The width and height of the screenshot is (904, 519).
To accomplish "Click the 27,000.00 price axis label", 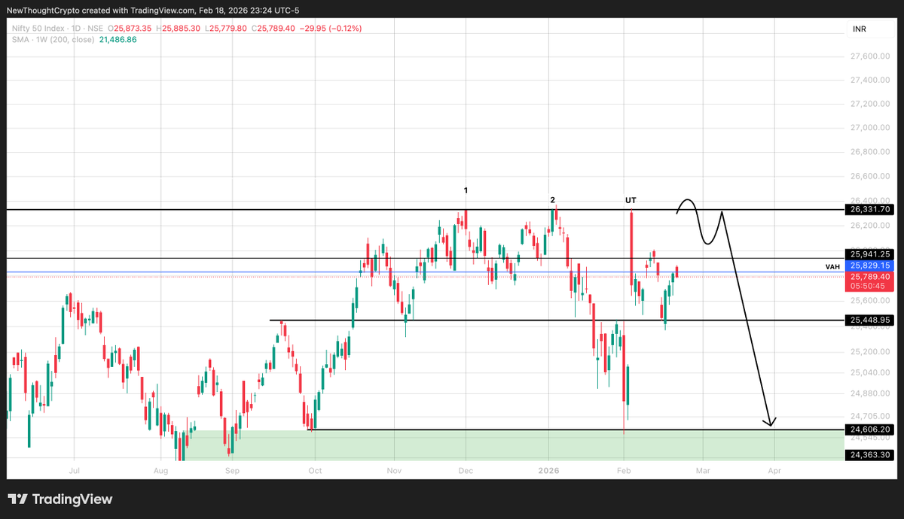I will point(870,128).
